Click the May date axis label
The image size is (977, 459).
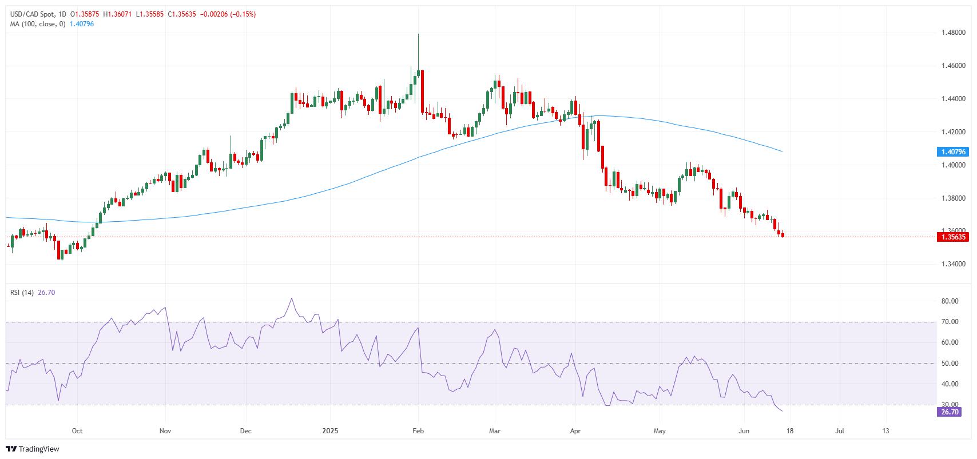[x=660, y=430]
